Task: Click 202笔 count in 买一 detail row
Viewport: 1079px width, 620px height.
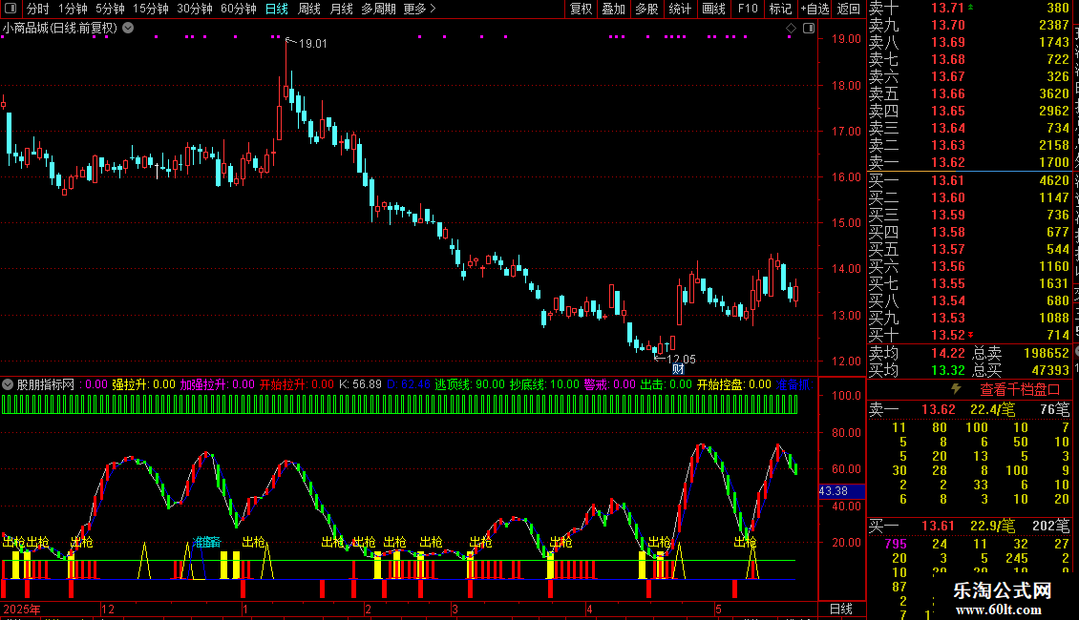Action: [1050, 526]
